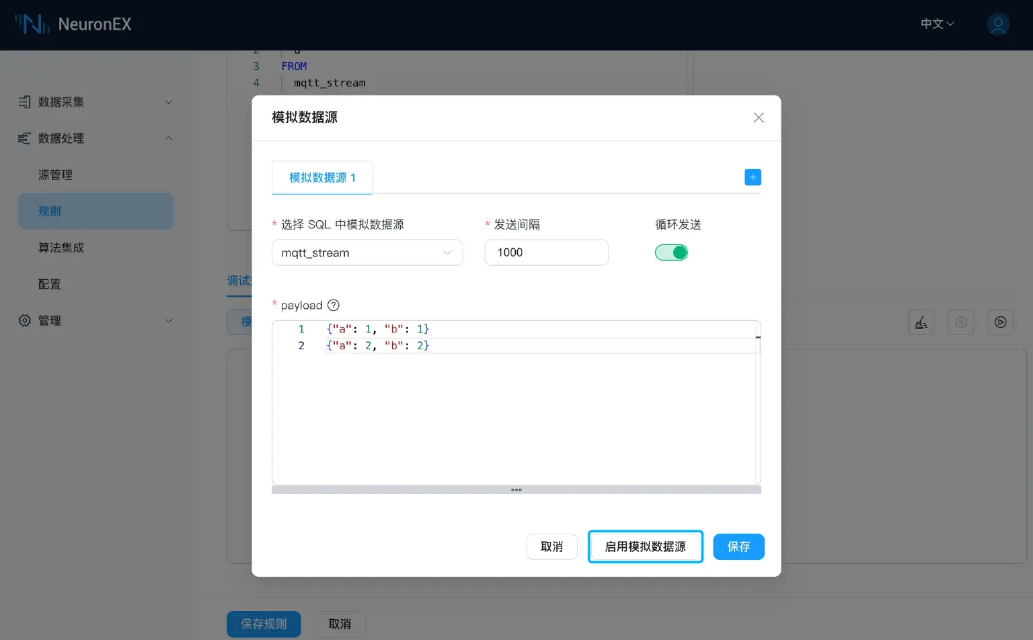This screenshot has height=640, width=1033.
Task: Click the payload help question mark icon
Action: click(x=333, y=306)
